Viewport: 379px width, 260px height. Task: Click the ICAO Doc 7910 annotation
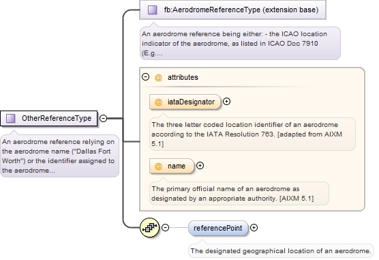click(x=240, y=44)
